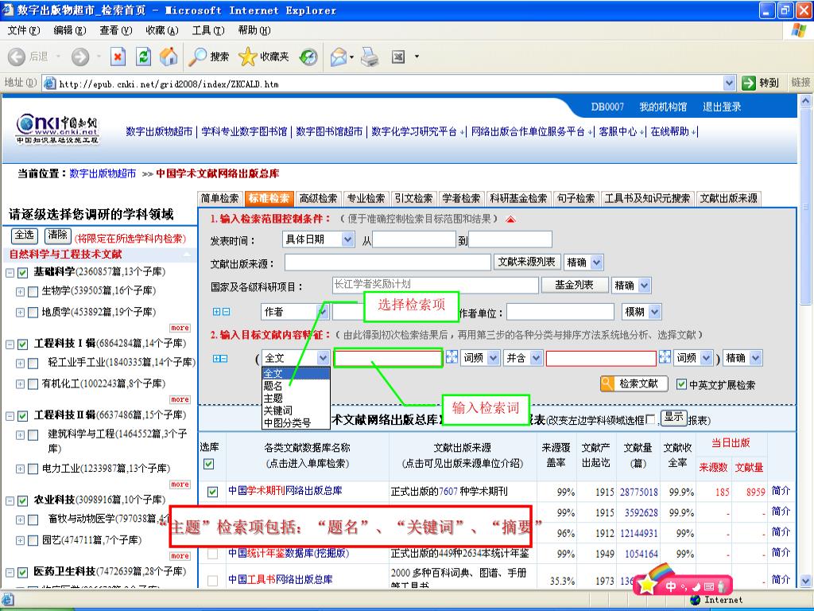Click the 文献出版来源 text input field

point(387,263)
